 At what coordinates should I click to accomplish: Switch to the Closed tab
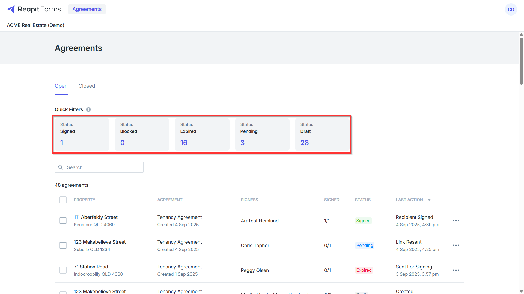(87, 86)
